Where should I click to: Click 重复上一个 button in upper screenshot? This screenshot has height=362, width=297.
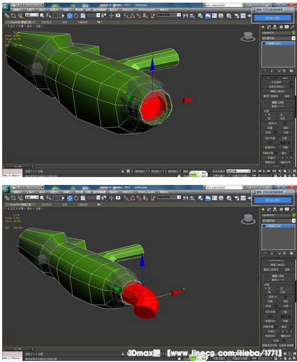[278, 106]
